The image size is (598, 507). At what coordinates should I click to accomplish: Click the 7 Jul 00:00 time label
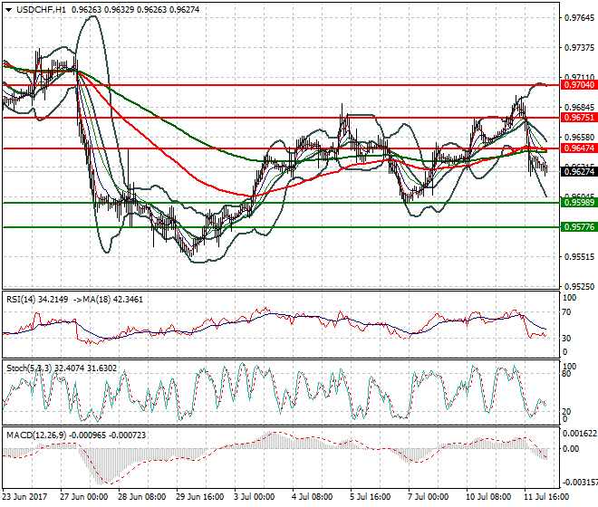click(428, 497)
